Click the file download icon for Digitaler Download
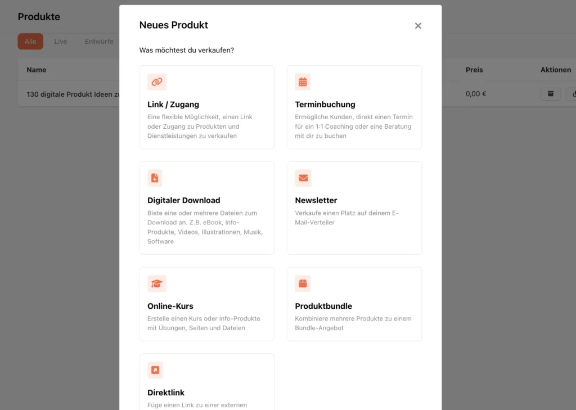 155,178
